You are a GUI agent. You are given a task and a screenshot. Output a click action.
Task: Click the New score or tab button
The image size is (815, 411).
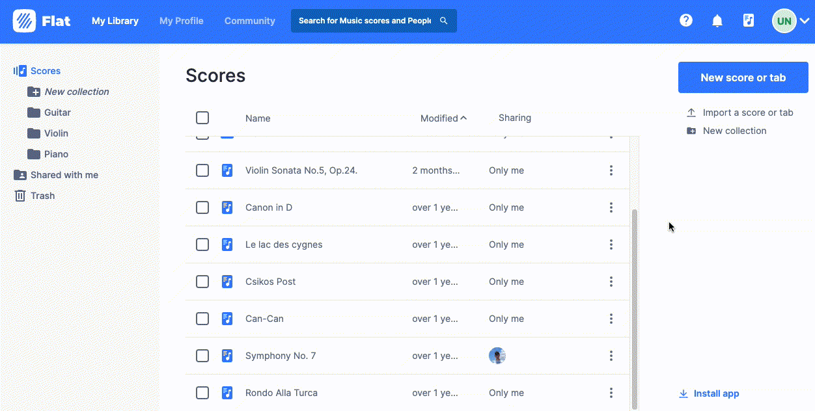(x=743, y=77)
